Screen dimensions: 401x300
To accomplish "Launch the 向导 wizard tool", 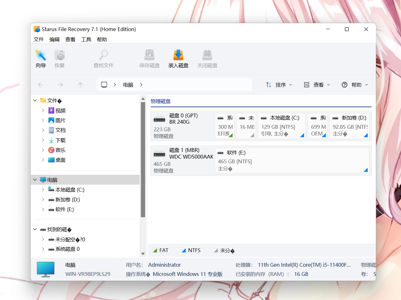I will click(41, 59).
